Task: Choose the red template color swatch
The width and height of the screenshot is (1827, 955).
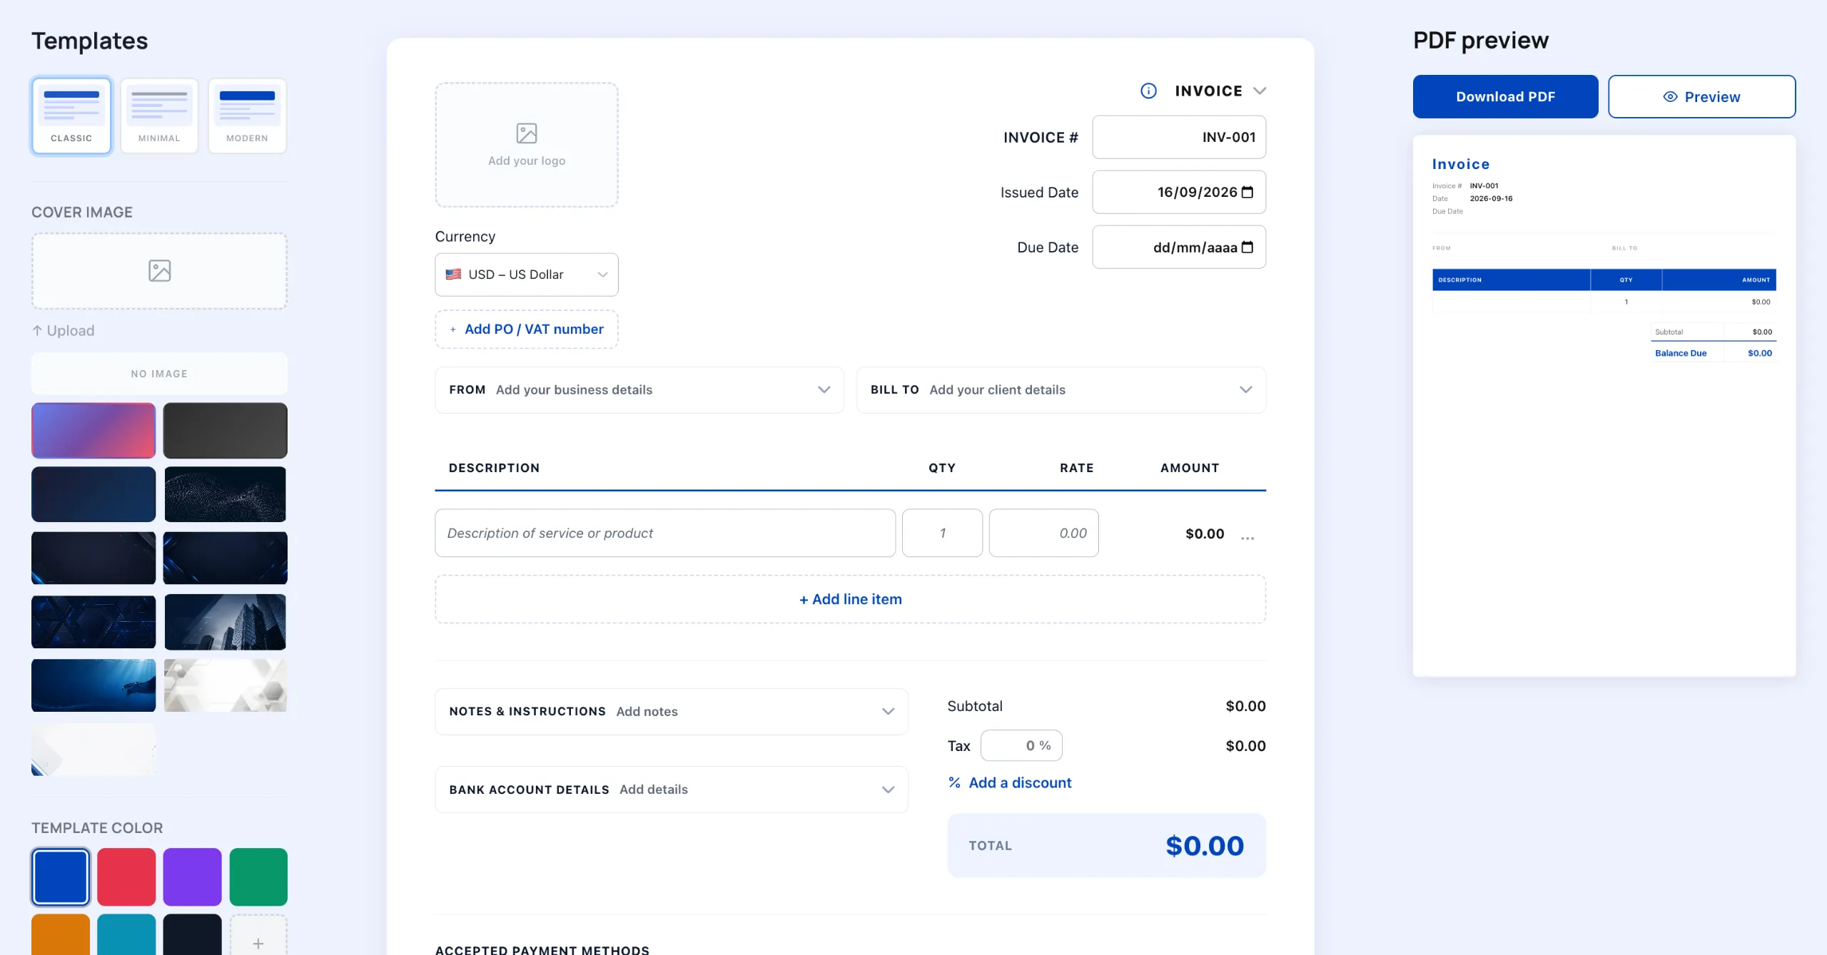Action: tap(126, 877)
